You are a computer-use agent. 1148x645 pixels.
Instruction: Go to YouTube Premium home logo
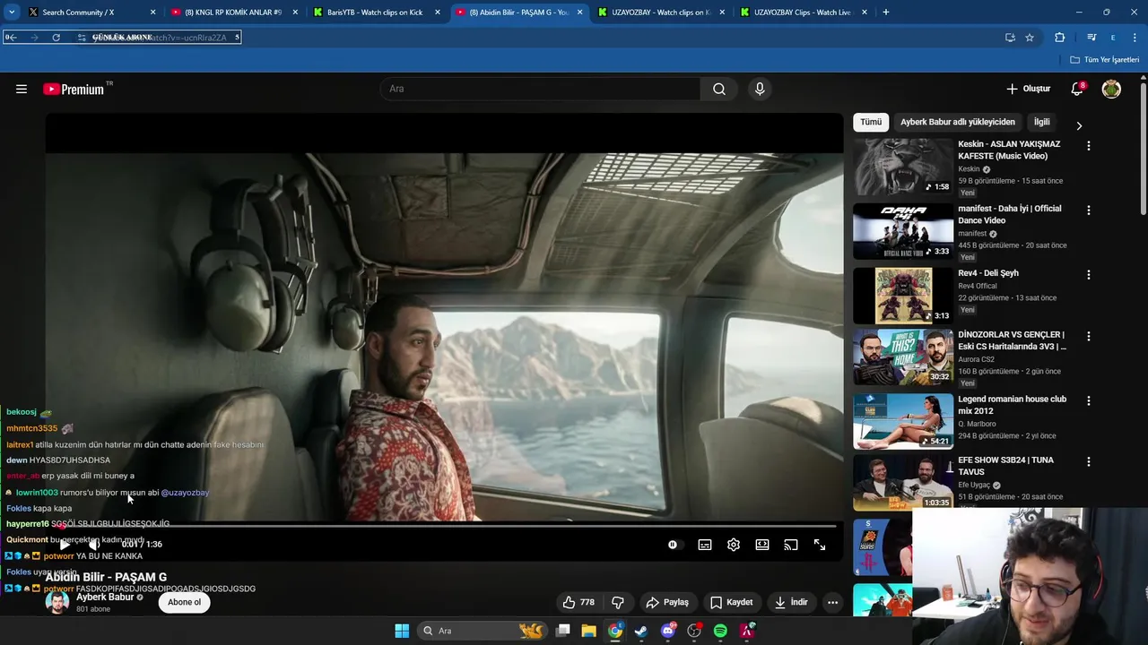click(x=75, y=89)
